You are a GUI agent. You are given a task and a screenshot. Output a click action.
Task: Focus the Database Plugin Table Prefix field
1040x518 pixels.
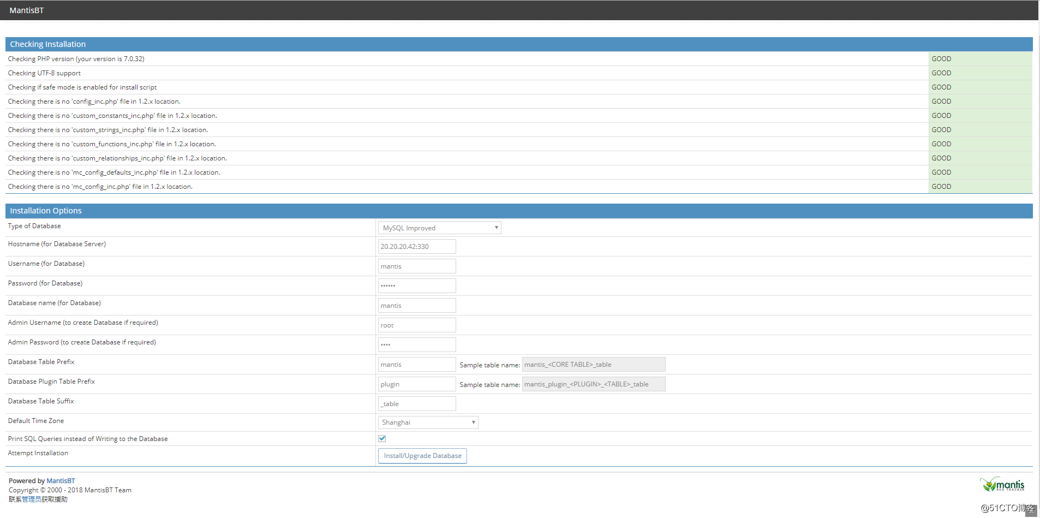417,384
